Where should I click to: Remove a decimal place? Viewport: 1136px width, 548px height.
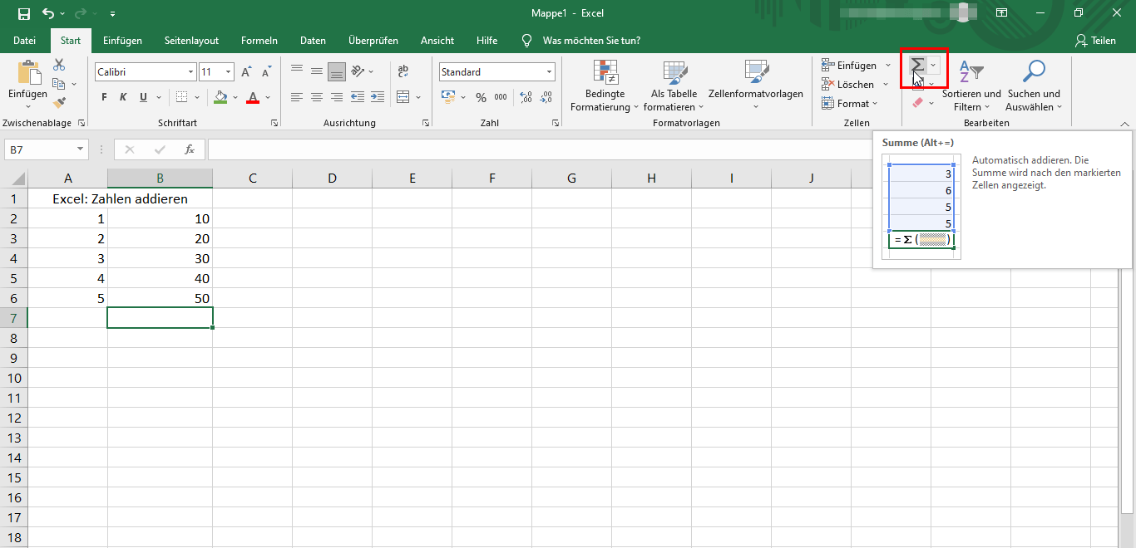(546, 97)
